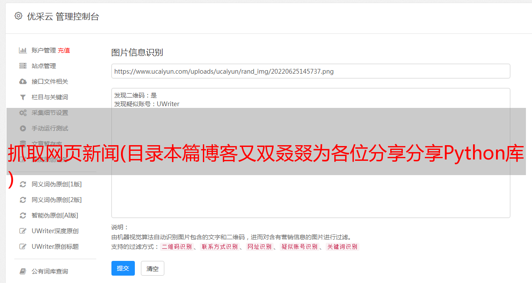Click the 发现疑似账号：UWriter result line
This screenshot has width=532, height=283.
[x=147, y=104]
